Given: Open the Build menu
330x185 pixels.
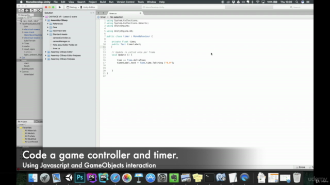Looking at the screenshot, I should coord(103,2).
